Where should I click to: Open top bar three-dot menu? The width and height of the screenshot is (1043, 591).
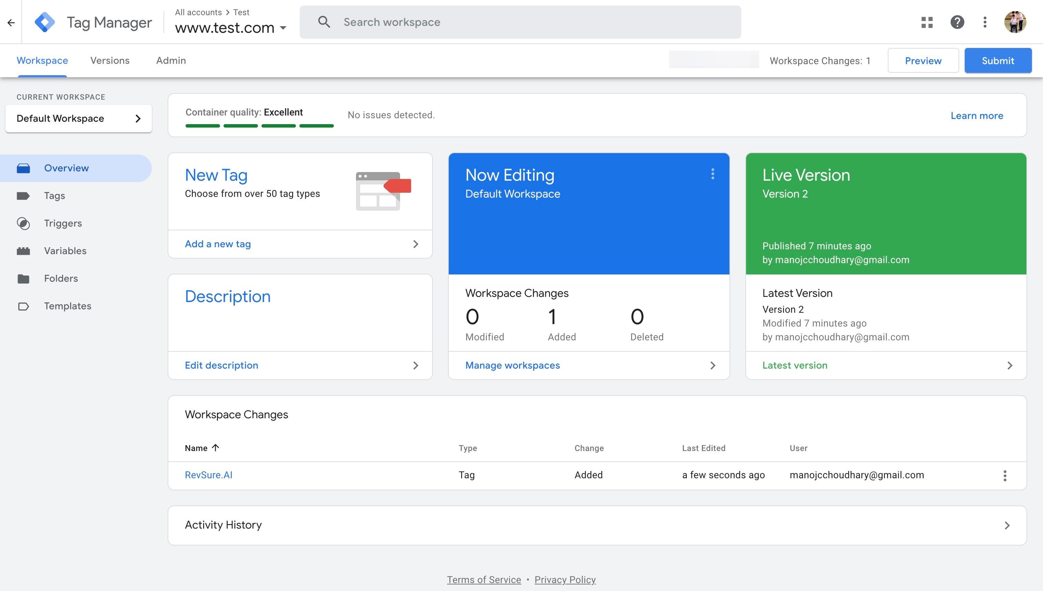(985, 22)
